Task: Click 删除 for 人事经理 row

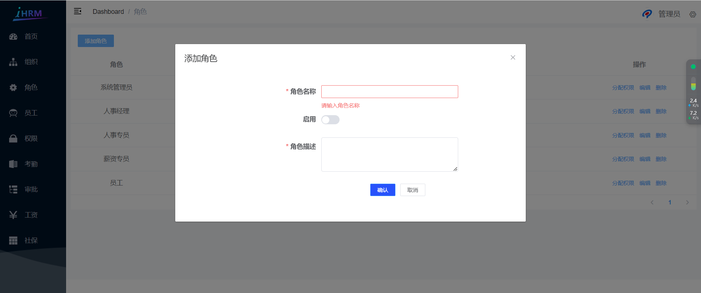Action: (661, 112)
